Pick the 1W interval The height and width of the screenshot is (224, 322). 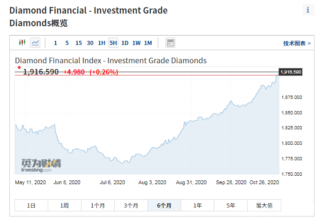tap(136, 43)
